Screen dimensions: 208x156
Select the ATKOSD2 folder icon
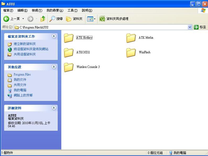69,53
